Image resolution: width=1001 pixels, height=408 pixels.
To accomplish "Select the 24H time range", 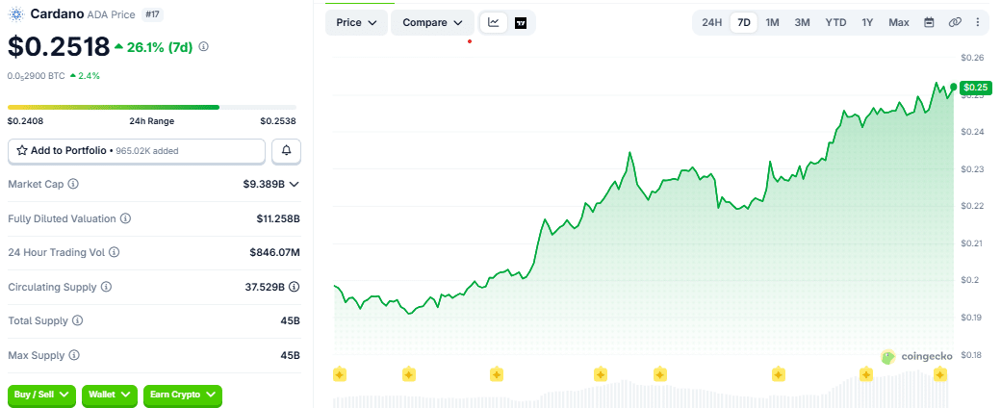I will click(712, 22).
